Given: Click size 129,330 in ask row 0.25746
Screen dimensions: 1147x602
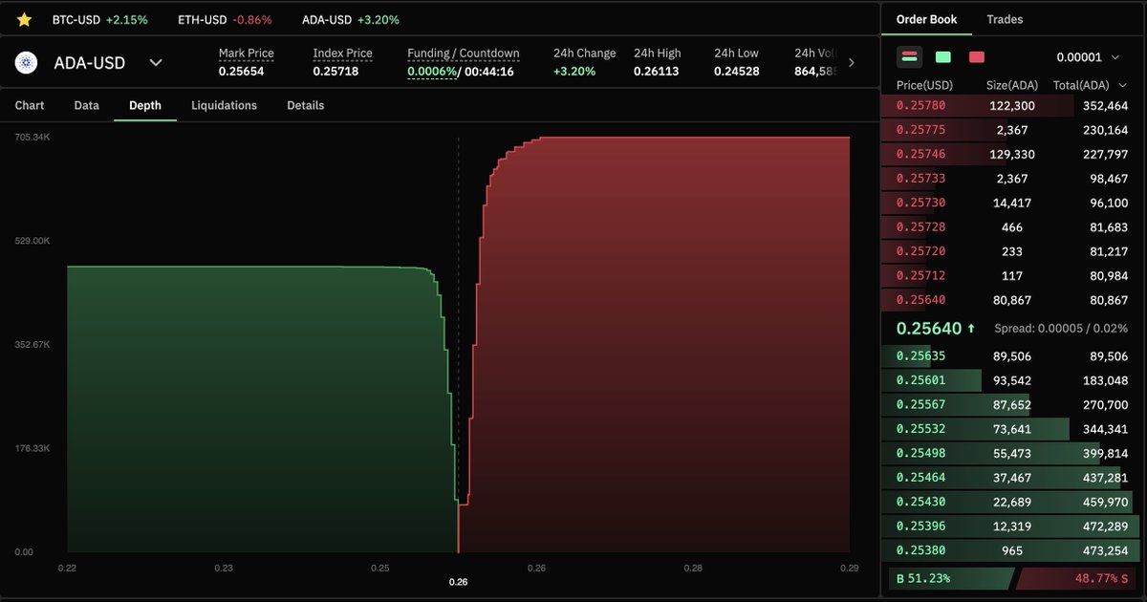Looking at the screenshot, I should point(1012,154).
